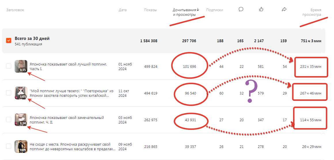Viewport: 334px width, 160px height.
Task: Sort table by 'Показы' column header
Action: [150, 10]
